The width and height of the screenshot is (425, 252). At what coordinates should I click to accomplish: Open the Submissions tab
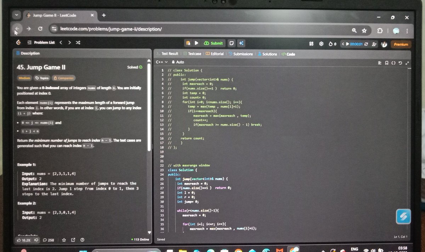[x=241, y=54]
